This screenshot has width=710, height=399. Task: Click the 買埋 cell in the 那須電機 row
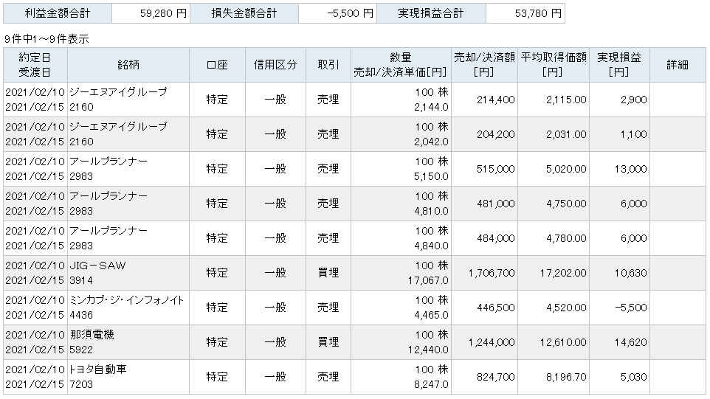point(328,342)
